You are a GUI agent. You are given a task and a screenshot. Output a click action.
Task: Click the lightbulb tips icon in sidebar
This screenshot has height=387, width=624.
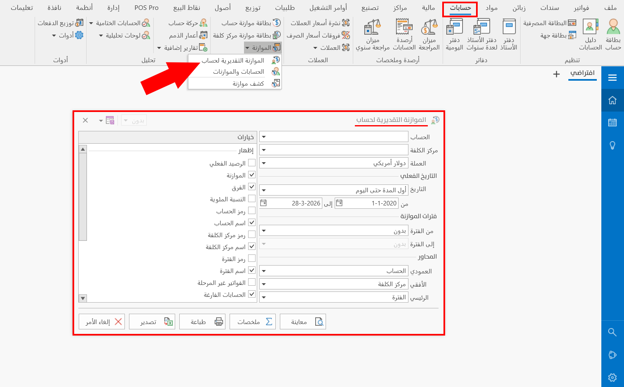612,145
